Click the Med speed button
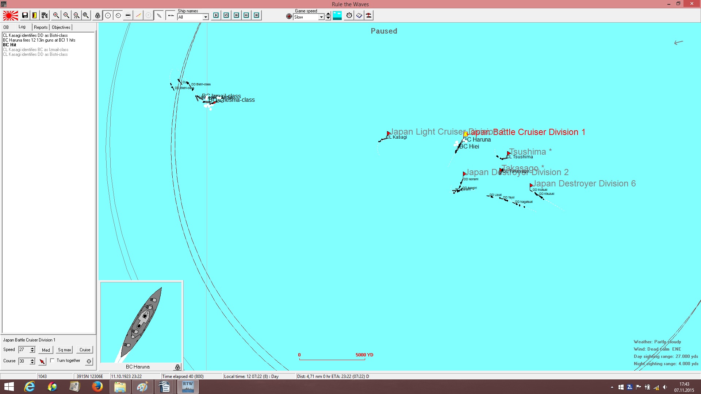Image resolution: width=701 pixels, height=394 pixels. click(46, 350)
